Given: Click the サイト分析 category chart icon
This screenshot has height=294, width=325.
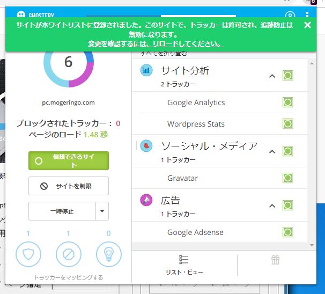Looking at the screenshot, I should click(146, 70).
